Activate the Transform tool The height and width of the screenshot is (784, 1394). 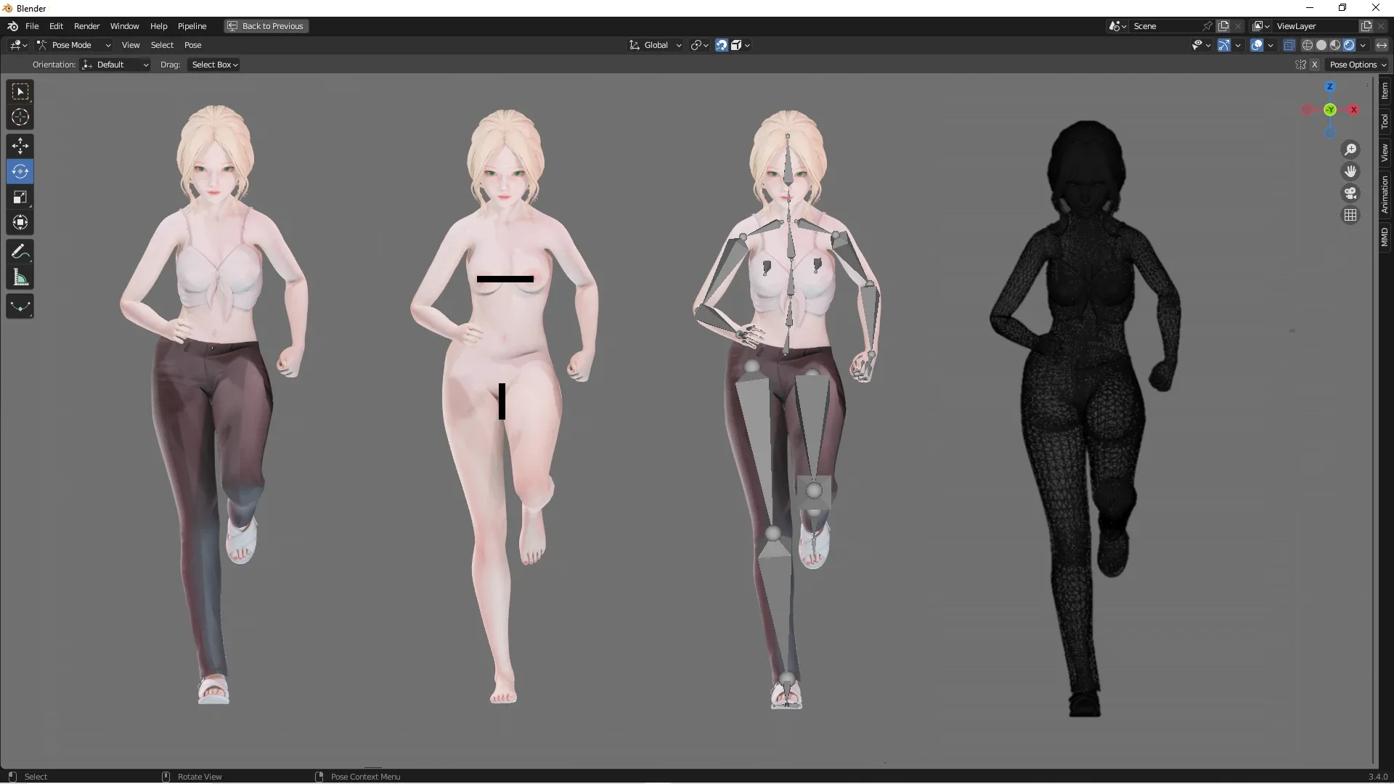pyautogui.click(x=20, y=223)
